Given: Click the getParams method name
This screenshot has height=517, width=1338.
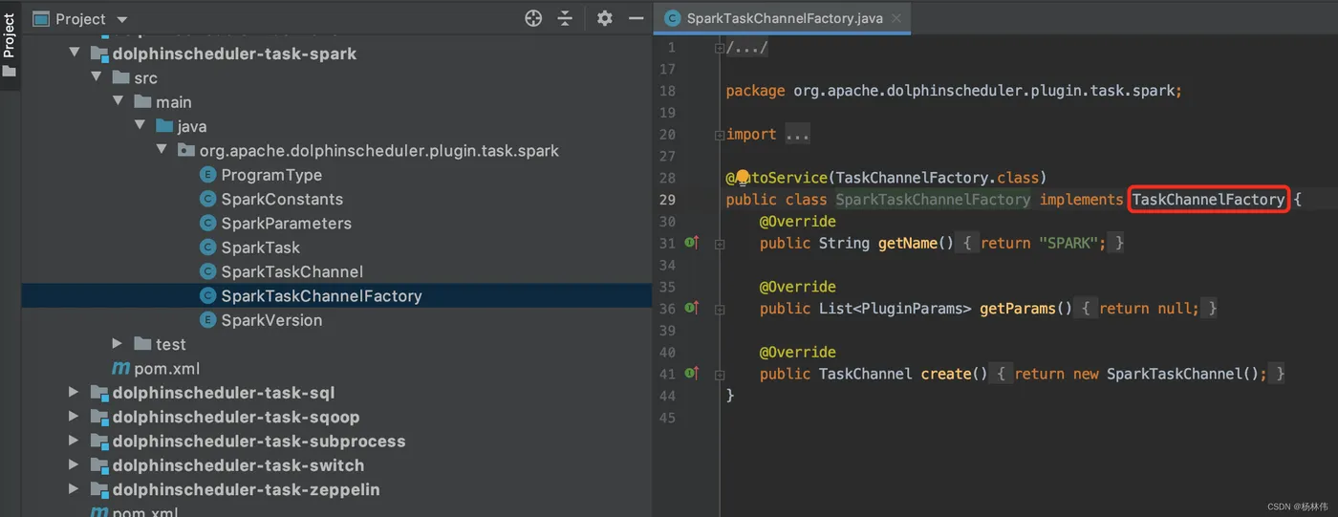Looking at the screenshot, I should point(1017,309).
